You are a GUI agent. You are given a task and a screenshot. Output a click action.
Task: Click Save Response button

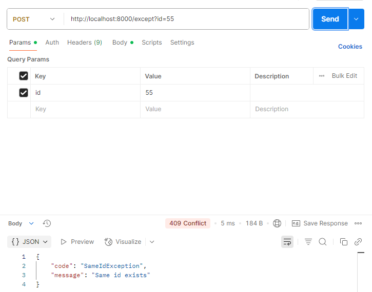[320, 223]
